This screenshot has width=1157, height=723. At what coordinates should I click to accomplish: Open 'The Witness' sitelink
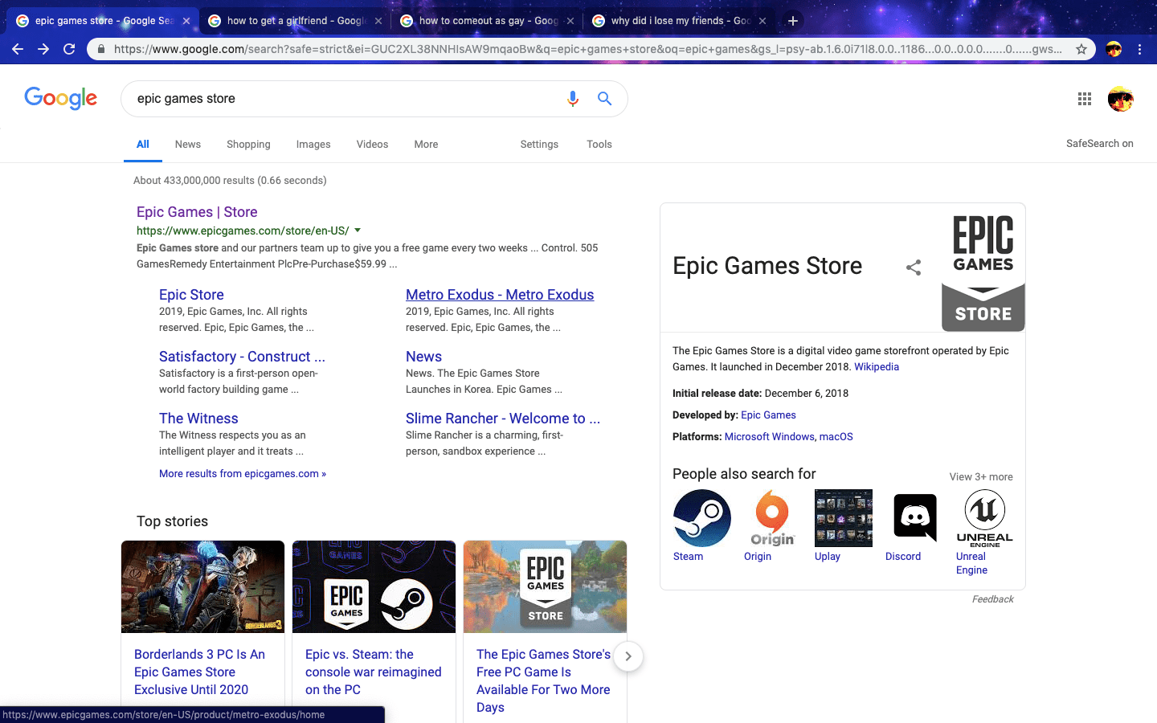(198, 419)
